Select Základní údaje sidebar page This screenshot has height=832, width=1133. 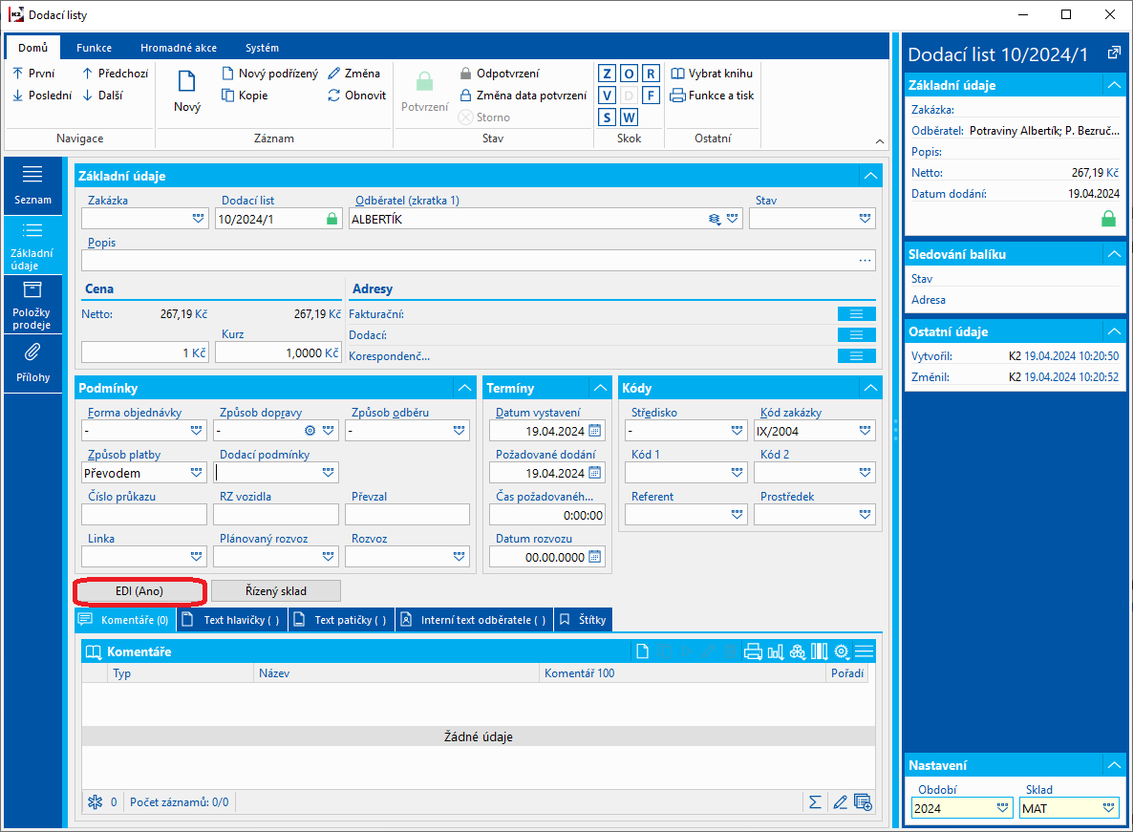coord(32,245)
